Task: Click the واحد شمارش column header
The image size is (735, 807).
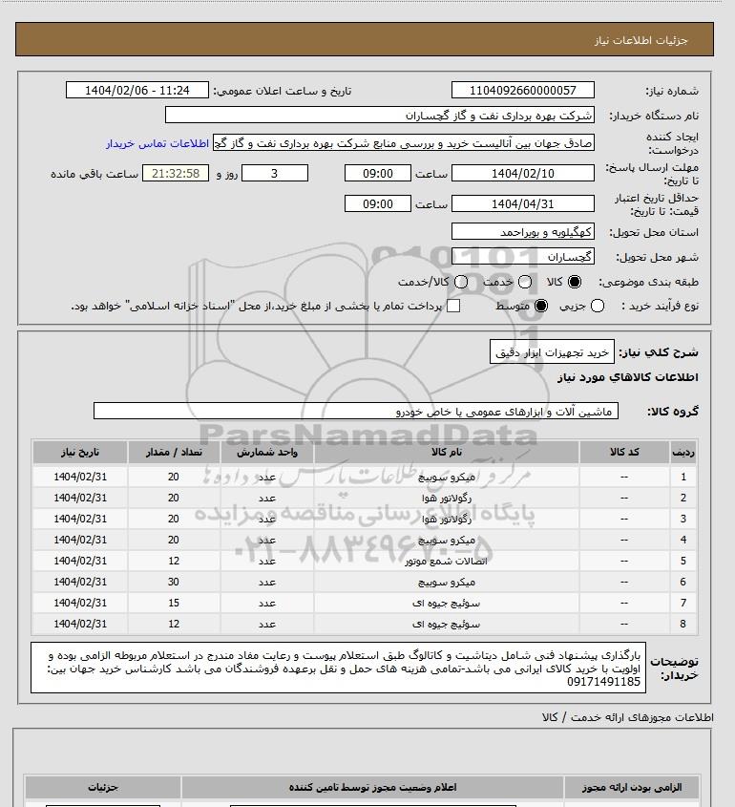Action: 267,452
